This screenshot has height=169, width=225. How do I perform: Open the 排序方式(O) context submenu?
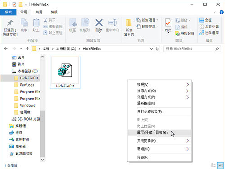tap(160, 91)
